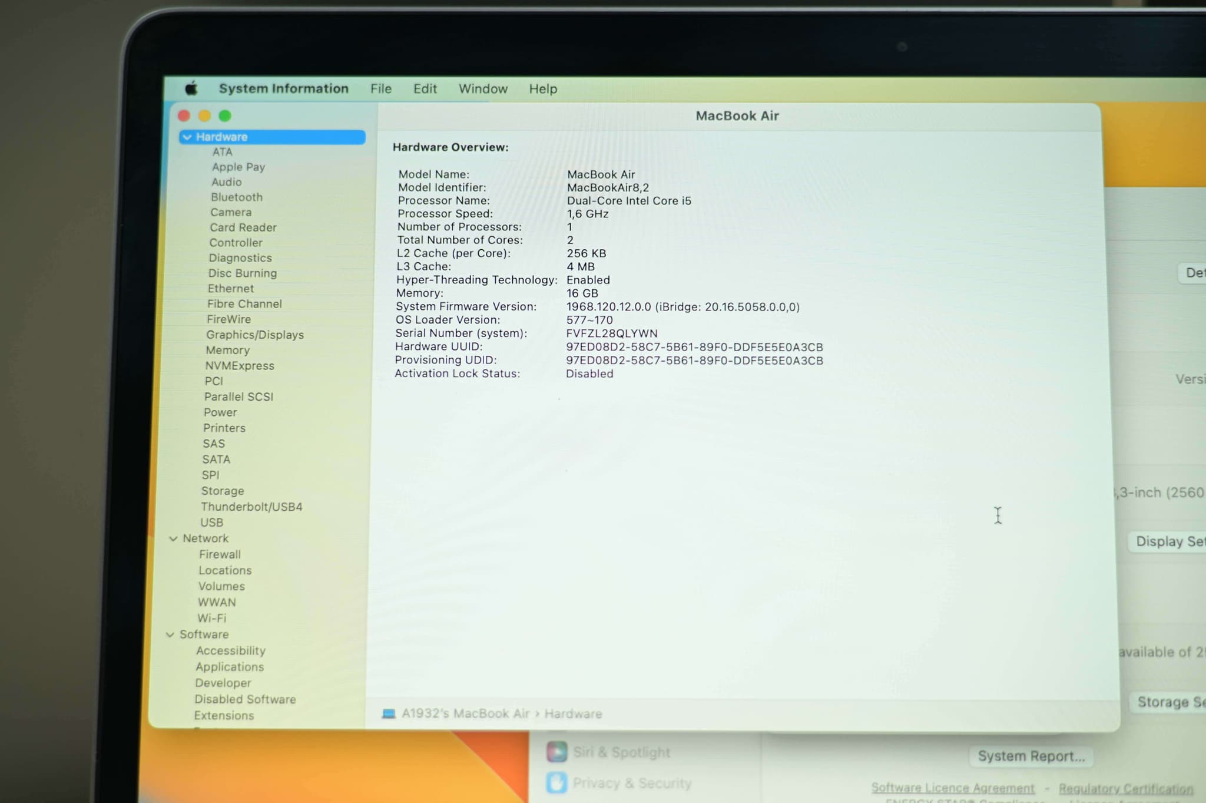1206x803 pixels.
Task: Select SAS in the sidebar
Action: [214, 444]
